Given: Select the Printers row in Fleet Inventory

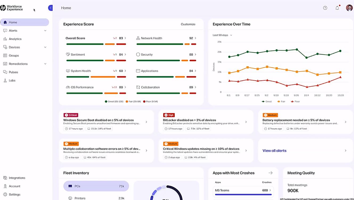Looking at the screenshot, I should (96, 198).
